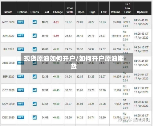The height and width of the screenshot is (126, 154).
Task: Click the prior settle value 19.87
Action: point(68,22)
